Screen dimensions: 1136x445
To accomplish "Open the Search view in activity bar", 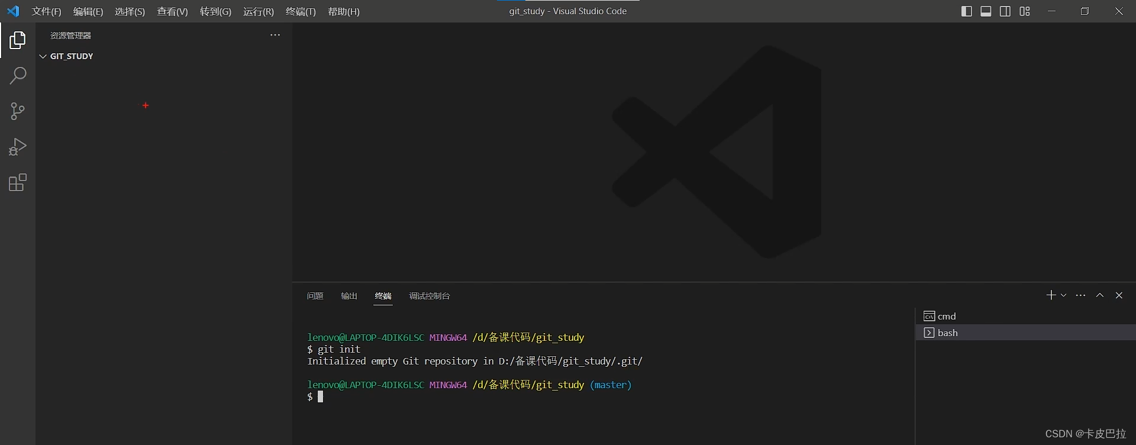I will (x=18, y=75).
